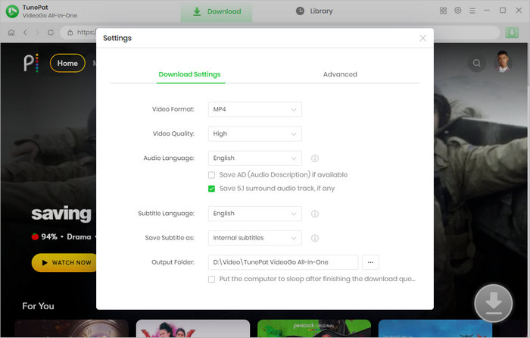This screenshot has width=530, height=338.
Task: Open first thumbnail under For You
Action: (x=71, y=328)
